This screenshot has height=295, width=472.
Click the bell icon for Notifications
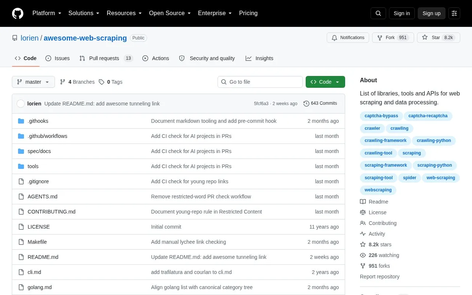click(334, 38)
